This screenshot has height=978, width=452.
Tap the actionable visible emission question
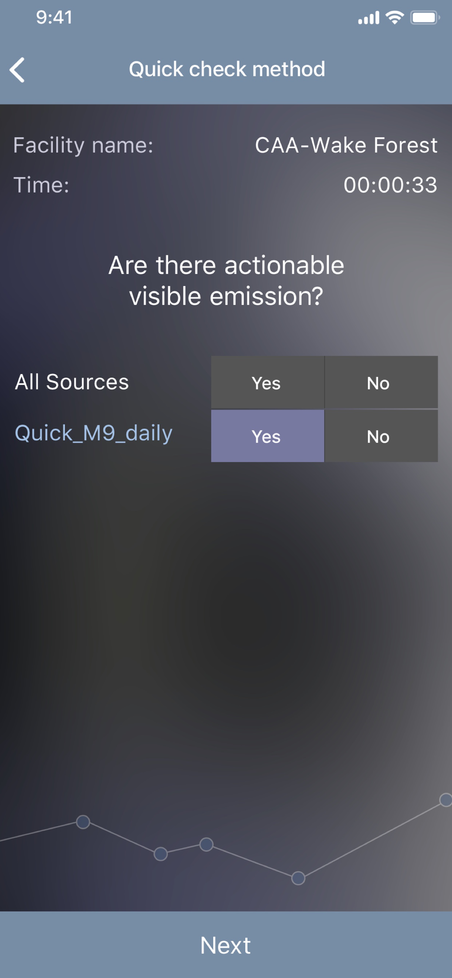226,281
